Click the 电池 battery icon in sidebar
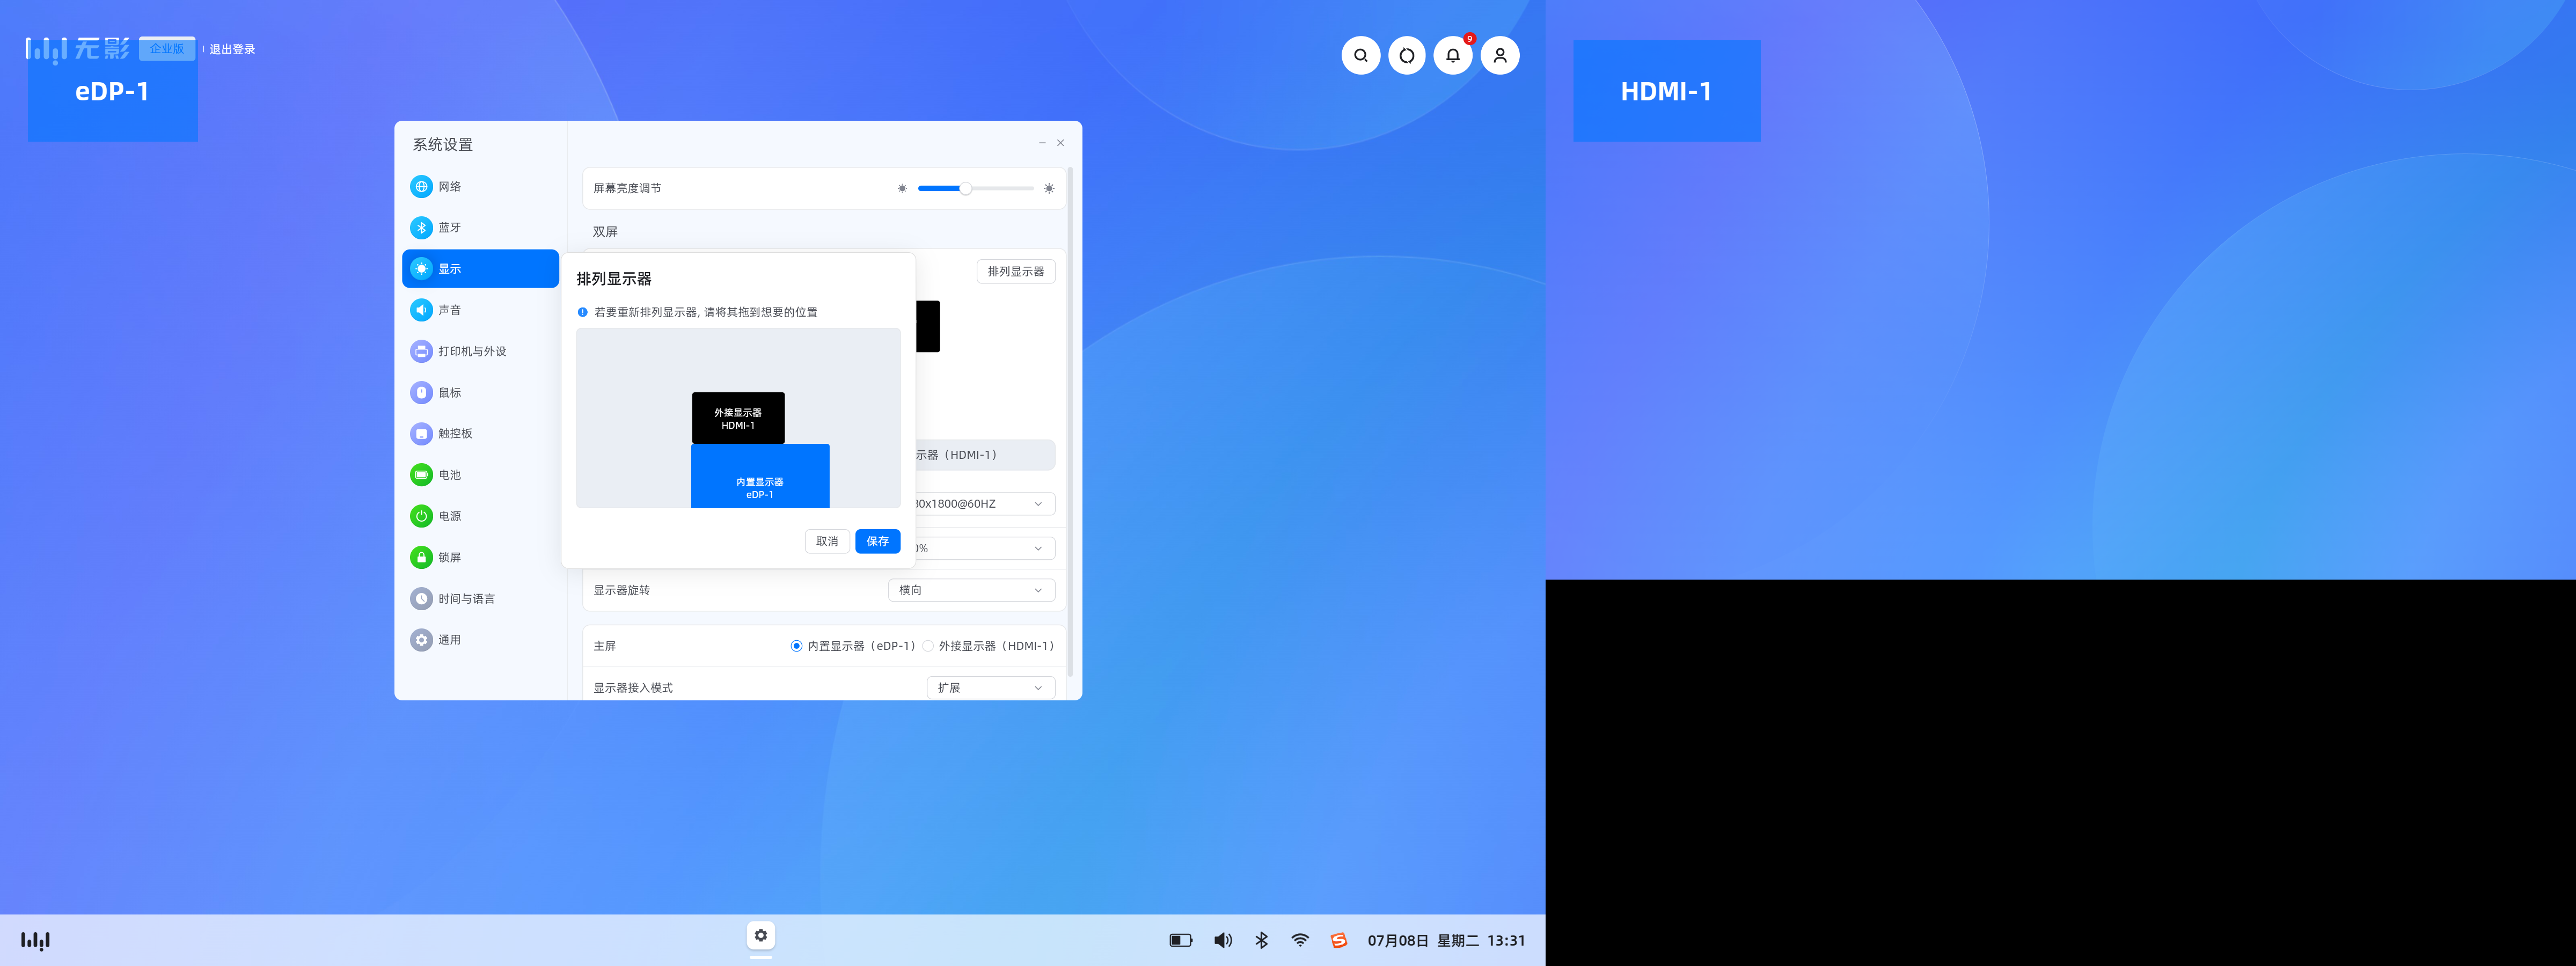Viewport: 2576px width, 966px height. click(x=421, y=475)
